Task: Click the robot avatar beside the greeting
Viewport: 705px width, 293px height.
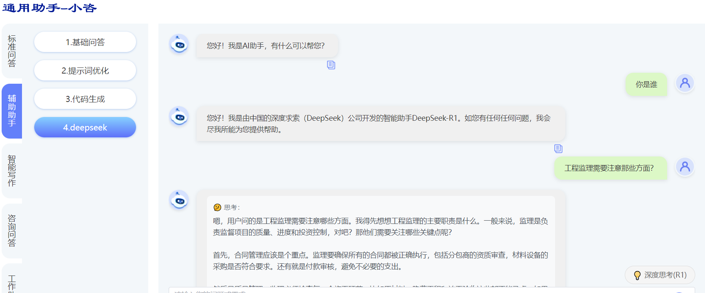Action: tap(179, 44)
